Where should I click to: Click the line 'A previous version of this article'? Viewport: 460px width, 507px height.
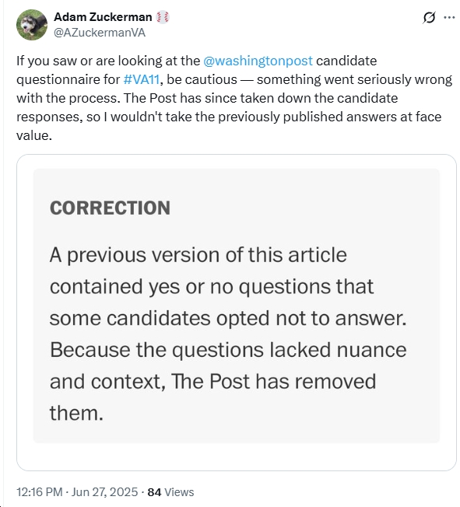(x=198, y=255)
